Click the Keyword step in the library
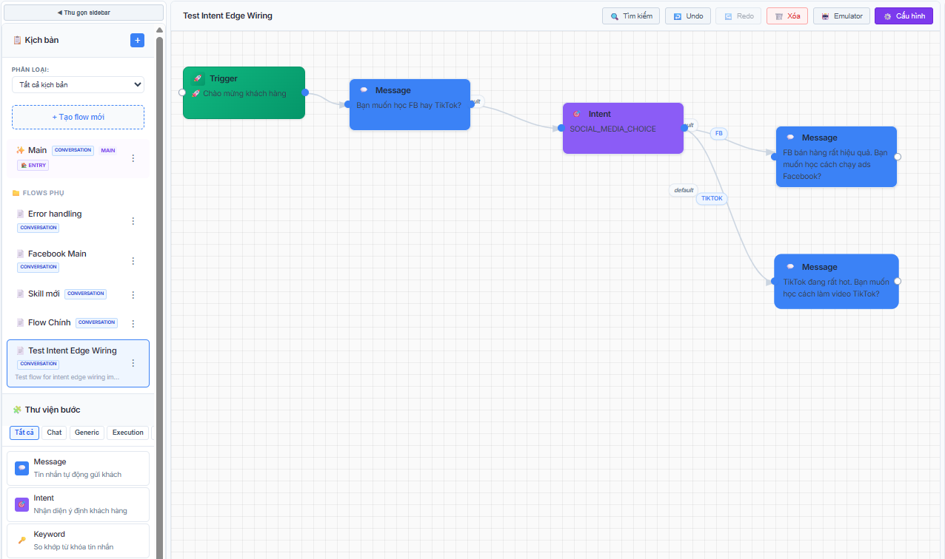 [x=78, y=541]
